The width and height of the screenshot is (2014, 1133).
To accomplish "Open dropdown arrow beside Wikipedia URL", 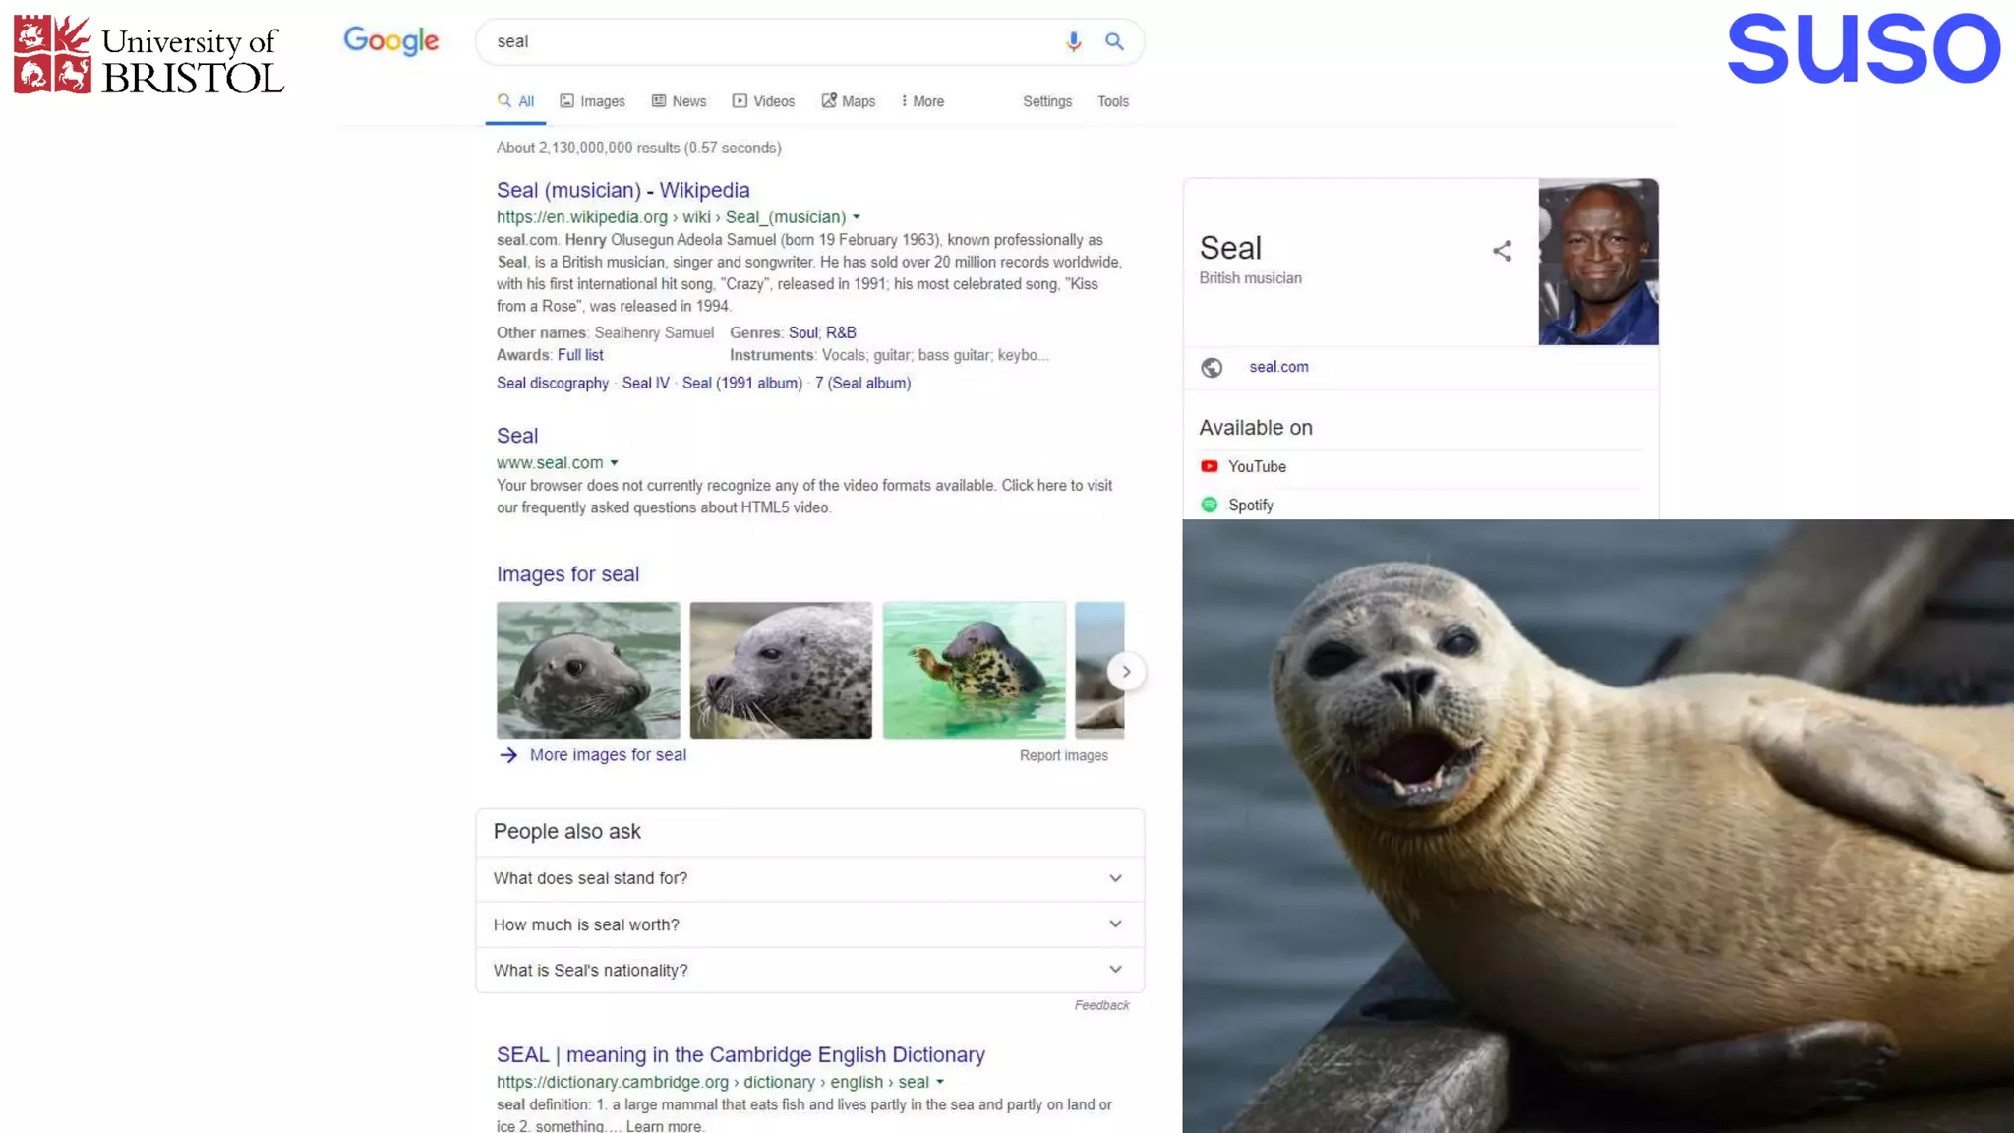I will pyautogui.click(x=857, y=217).
